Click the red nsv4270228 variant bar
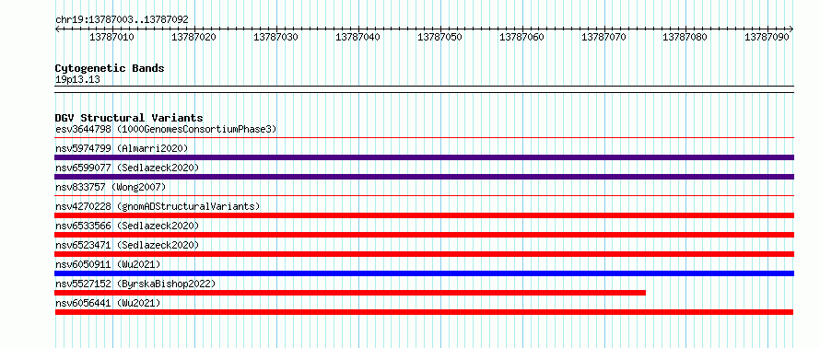The width and height of the screenshot is (820, 348). tap(425, 215)
